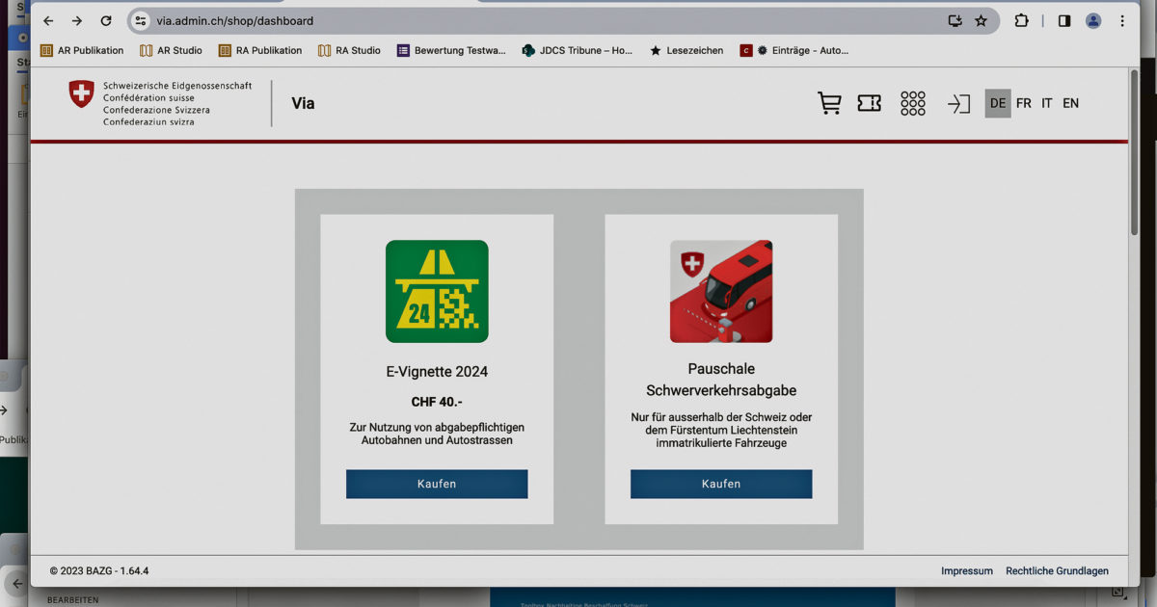
Task: Click the install app icon in address bar
Action: click(955, 20)
